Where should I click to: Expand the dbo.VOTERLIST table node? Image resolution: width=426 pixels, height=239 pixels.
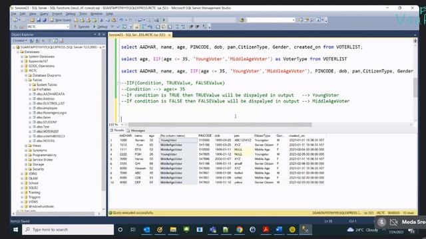tap(30, 131)
